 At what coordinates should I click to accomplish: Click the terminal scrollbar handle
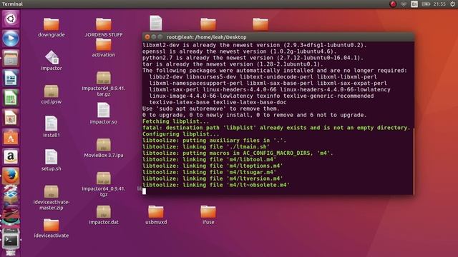click(x=414, y=161)
